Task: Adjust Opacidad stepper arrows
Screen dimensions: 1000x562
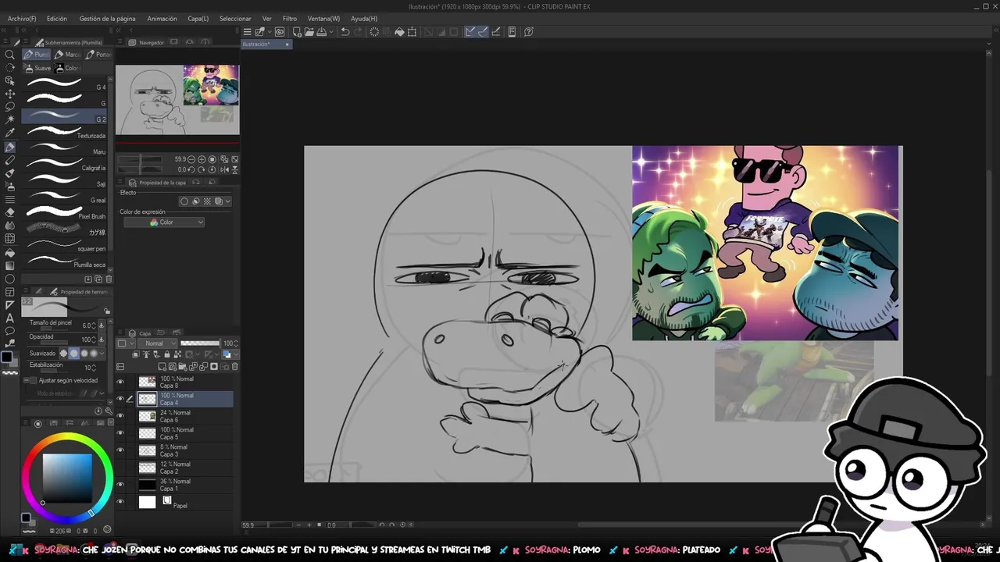Action: click(x=95, y=340)
